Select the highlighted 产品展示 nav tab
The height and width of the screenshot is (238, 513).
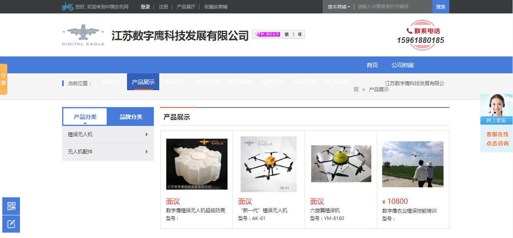143,82
